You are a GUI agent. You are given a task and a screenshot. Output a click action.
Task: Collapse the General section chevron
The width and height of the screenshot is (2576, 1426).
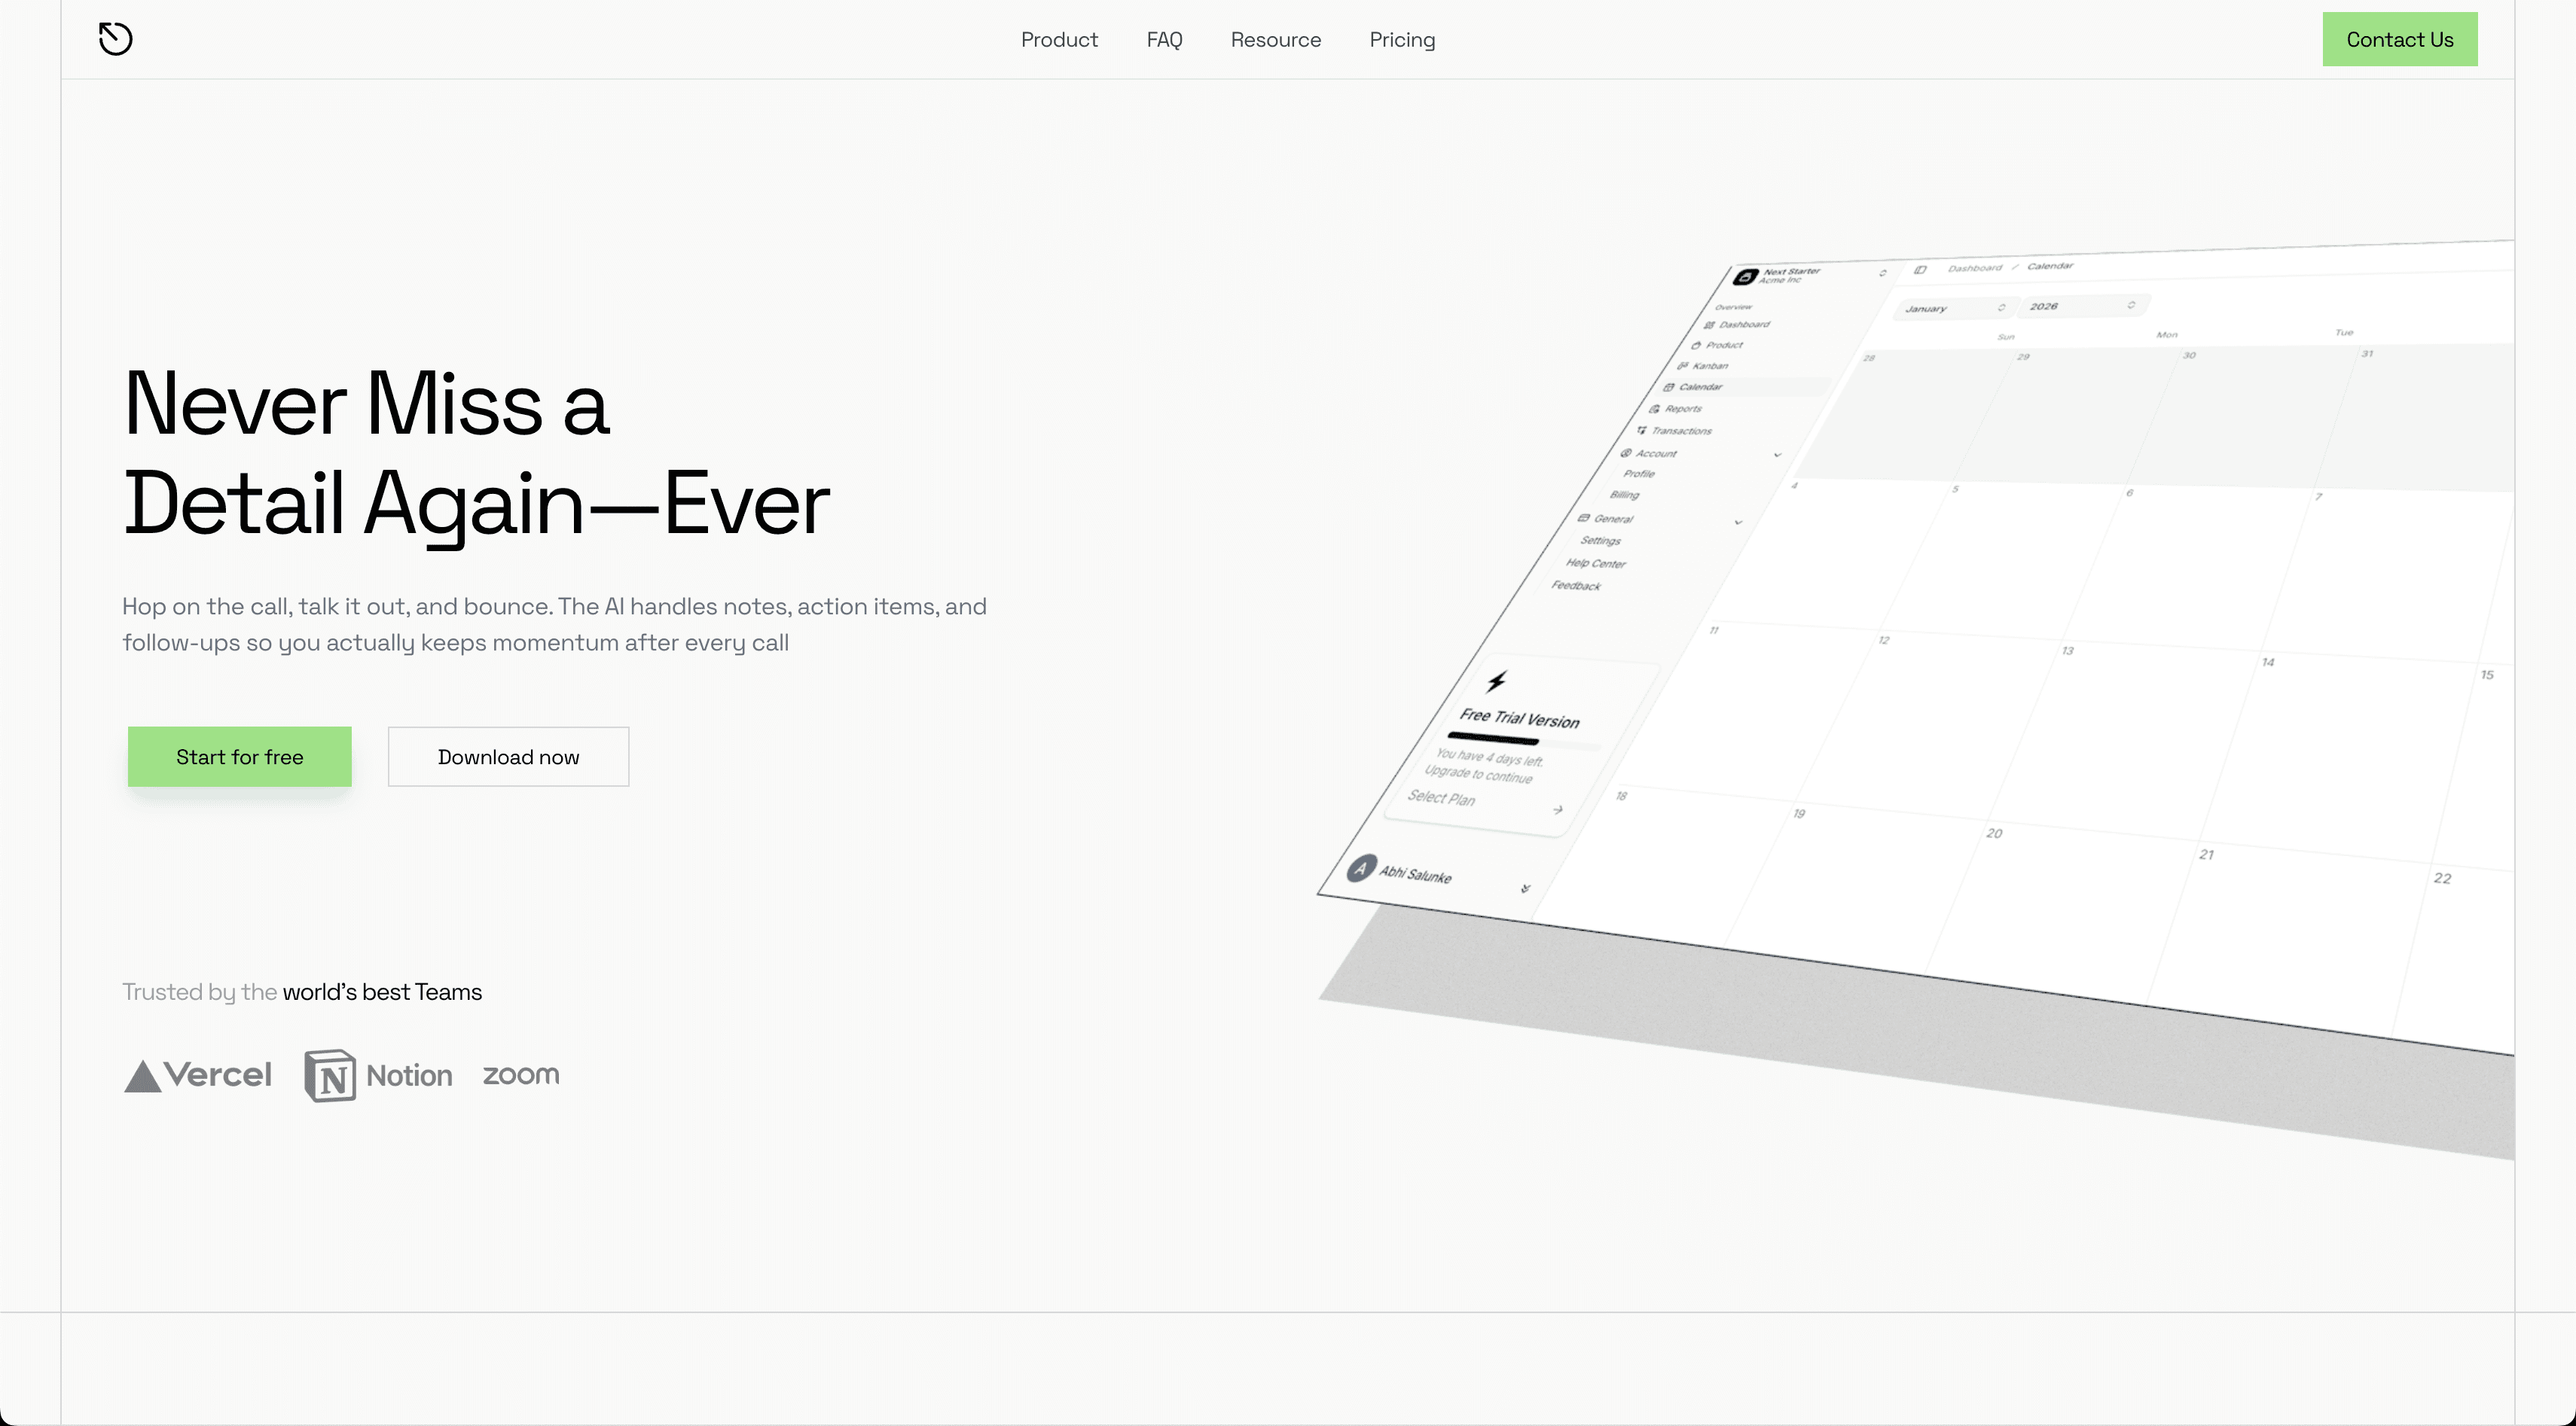tap(1738, 522)
